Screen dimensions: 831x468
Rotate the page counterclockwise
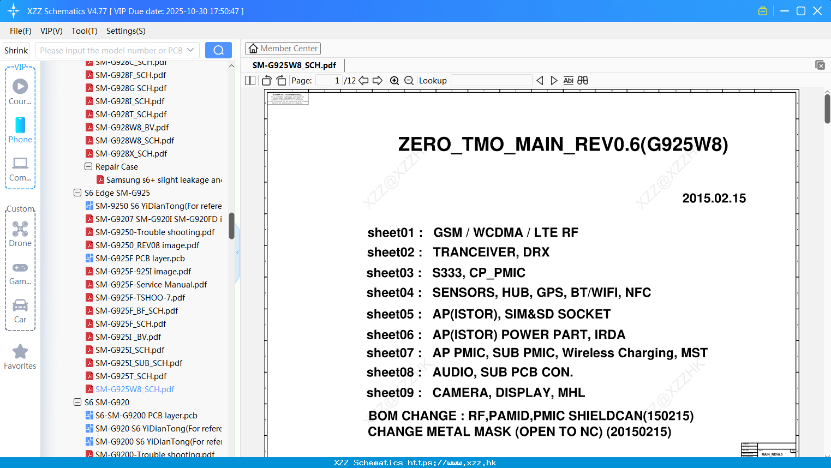pyautogui.click(x=267, y=81)
